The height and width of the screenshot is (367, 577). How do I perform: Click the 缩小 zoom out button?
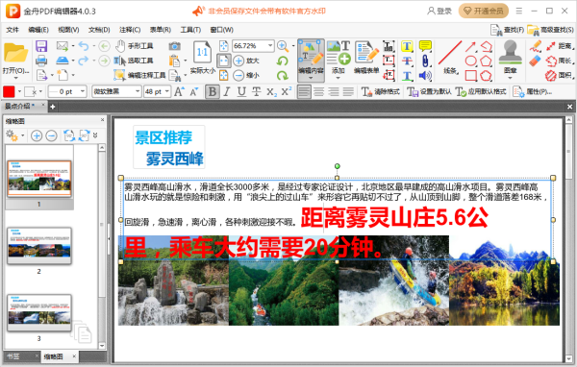pos(246,75)
